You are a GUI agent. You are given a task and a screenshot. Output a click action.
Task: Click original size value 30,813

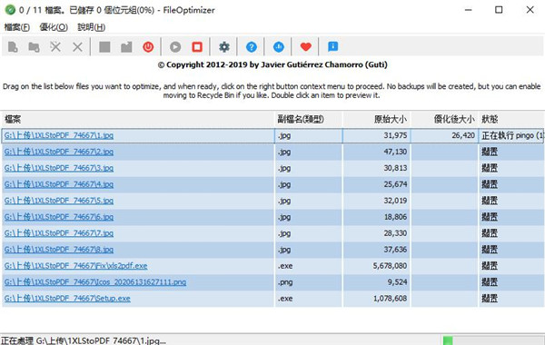coord(395,168)
